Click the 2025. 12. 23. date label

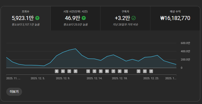[151, 78]
